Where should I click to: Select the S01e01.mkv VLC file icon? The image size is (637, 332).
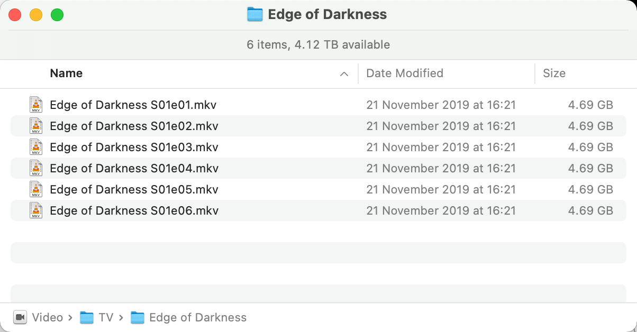[x=36, y=105]
